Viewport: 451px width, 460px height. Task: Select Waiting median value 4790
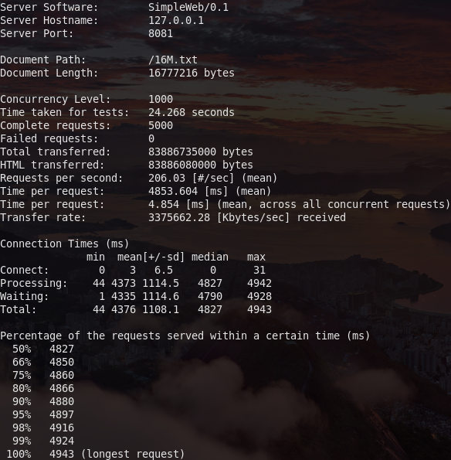point(210,297)
